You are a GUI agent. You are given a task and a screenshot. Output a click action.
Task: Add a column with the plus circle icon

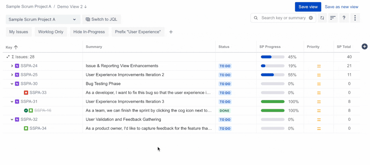click(364, 46)
